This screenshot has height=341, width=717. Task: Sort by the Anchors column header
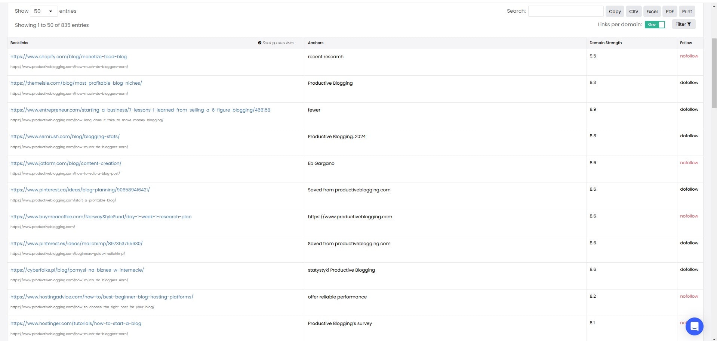pyautogui.click(x=316, y=43)
